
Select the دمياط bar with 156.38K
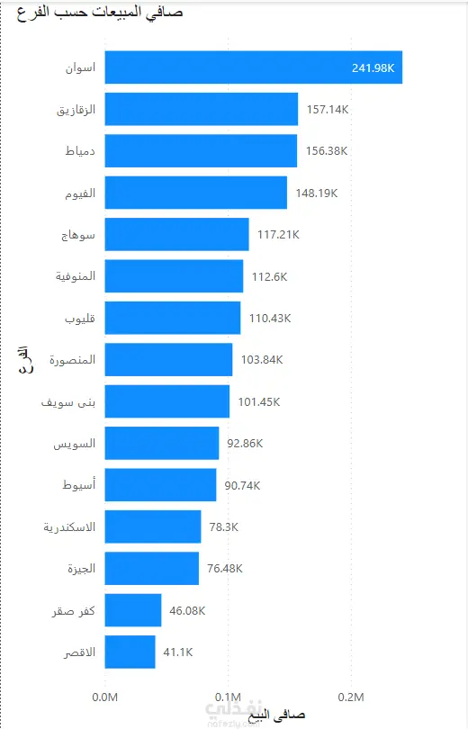[x=201, y=150]
